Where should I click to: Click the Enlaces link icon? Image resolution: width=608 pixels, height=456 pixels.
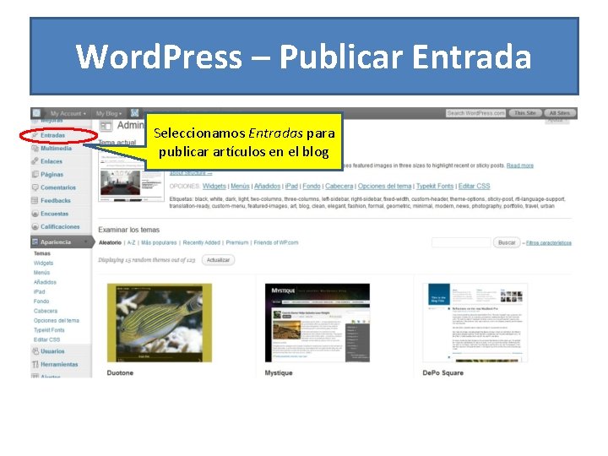(x=35, y=161)
